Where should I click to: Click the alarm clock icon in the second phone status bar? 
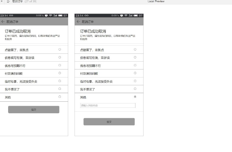point(122,16)
